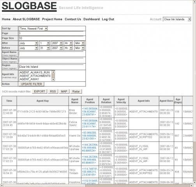Click the Radar button
The image size is (196, 187).
click(x=76, y=92)
